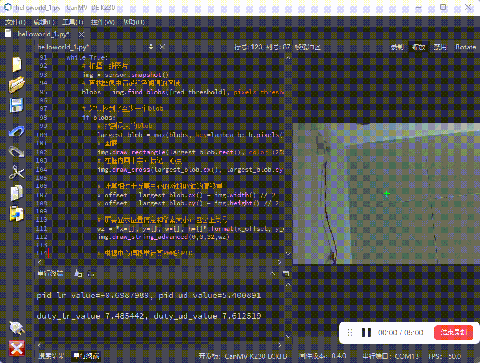Viewport: 480px width, 363px height.
Task: Paste from clipboard icon in sidebar
Action: (17, 213)
